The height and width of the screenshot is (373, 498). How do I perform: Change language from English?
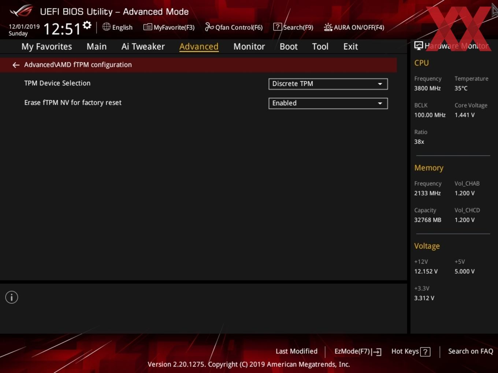122,27
